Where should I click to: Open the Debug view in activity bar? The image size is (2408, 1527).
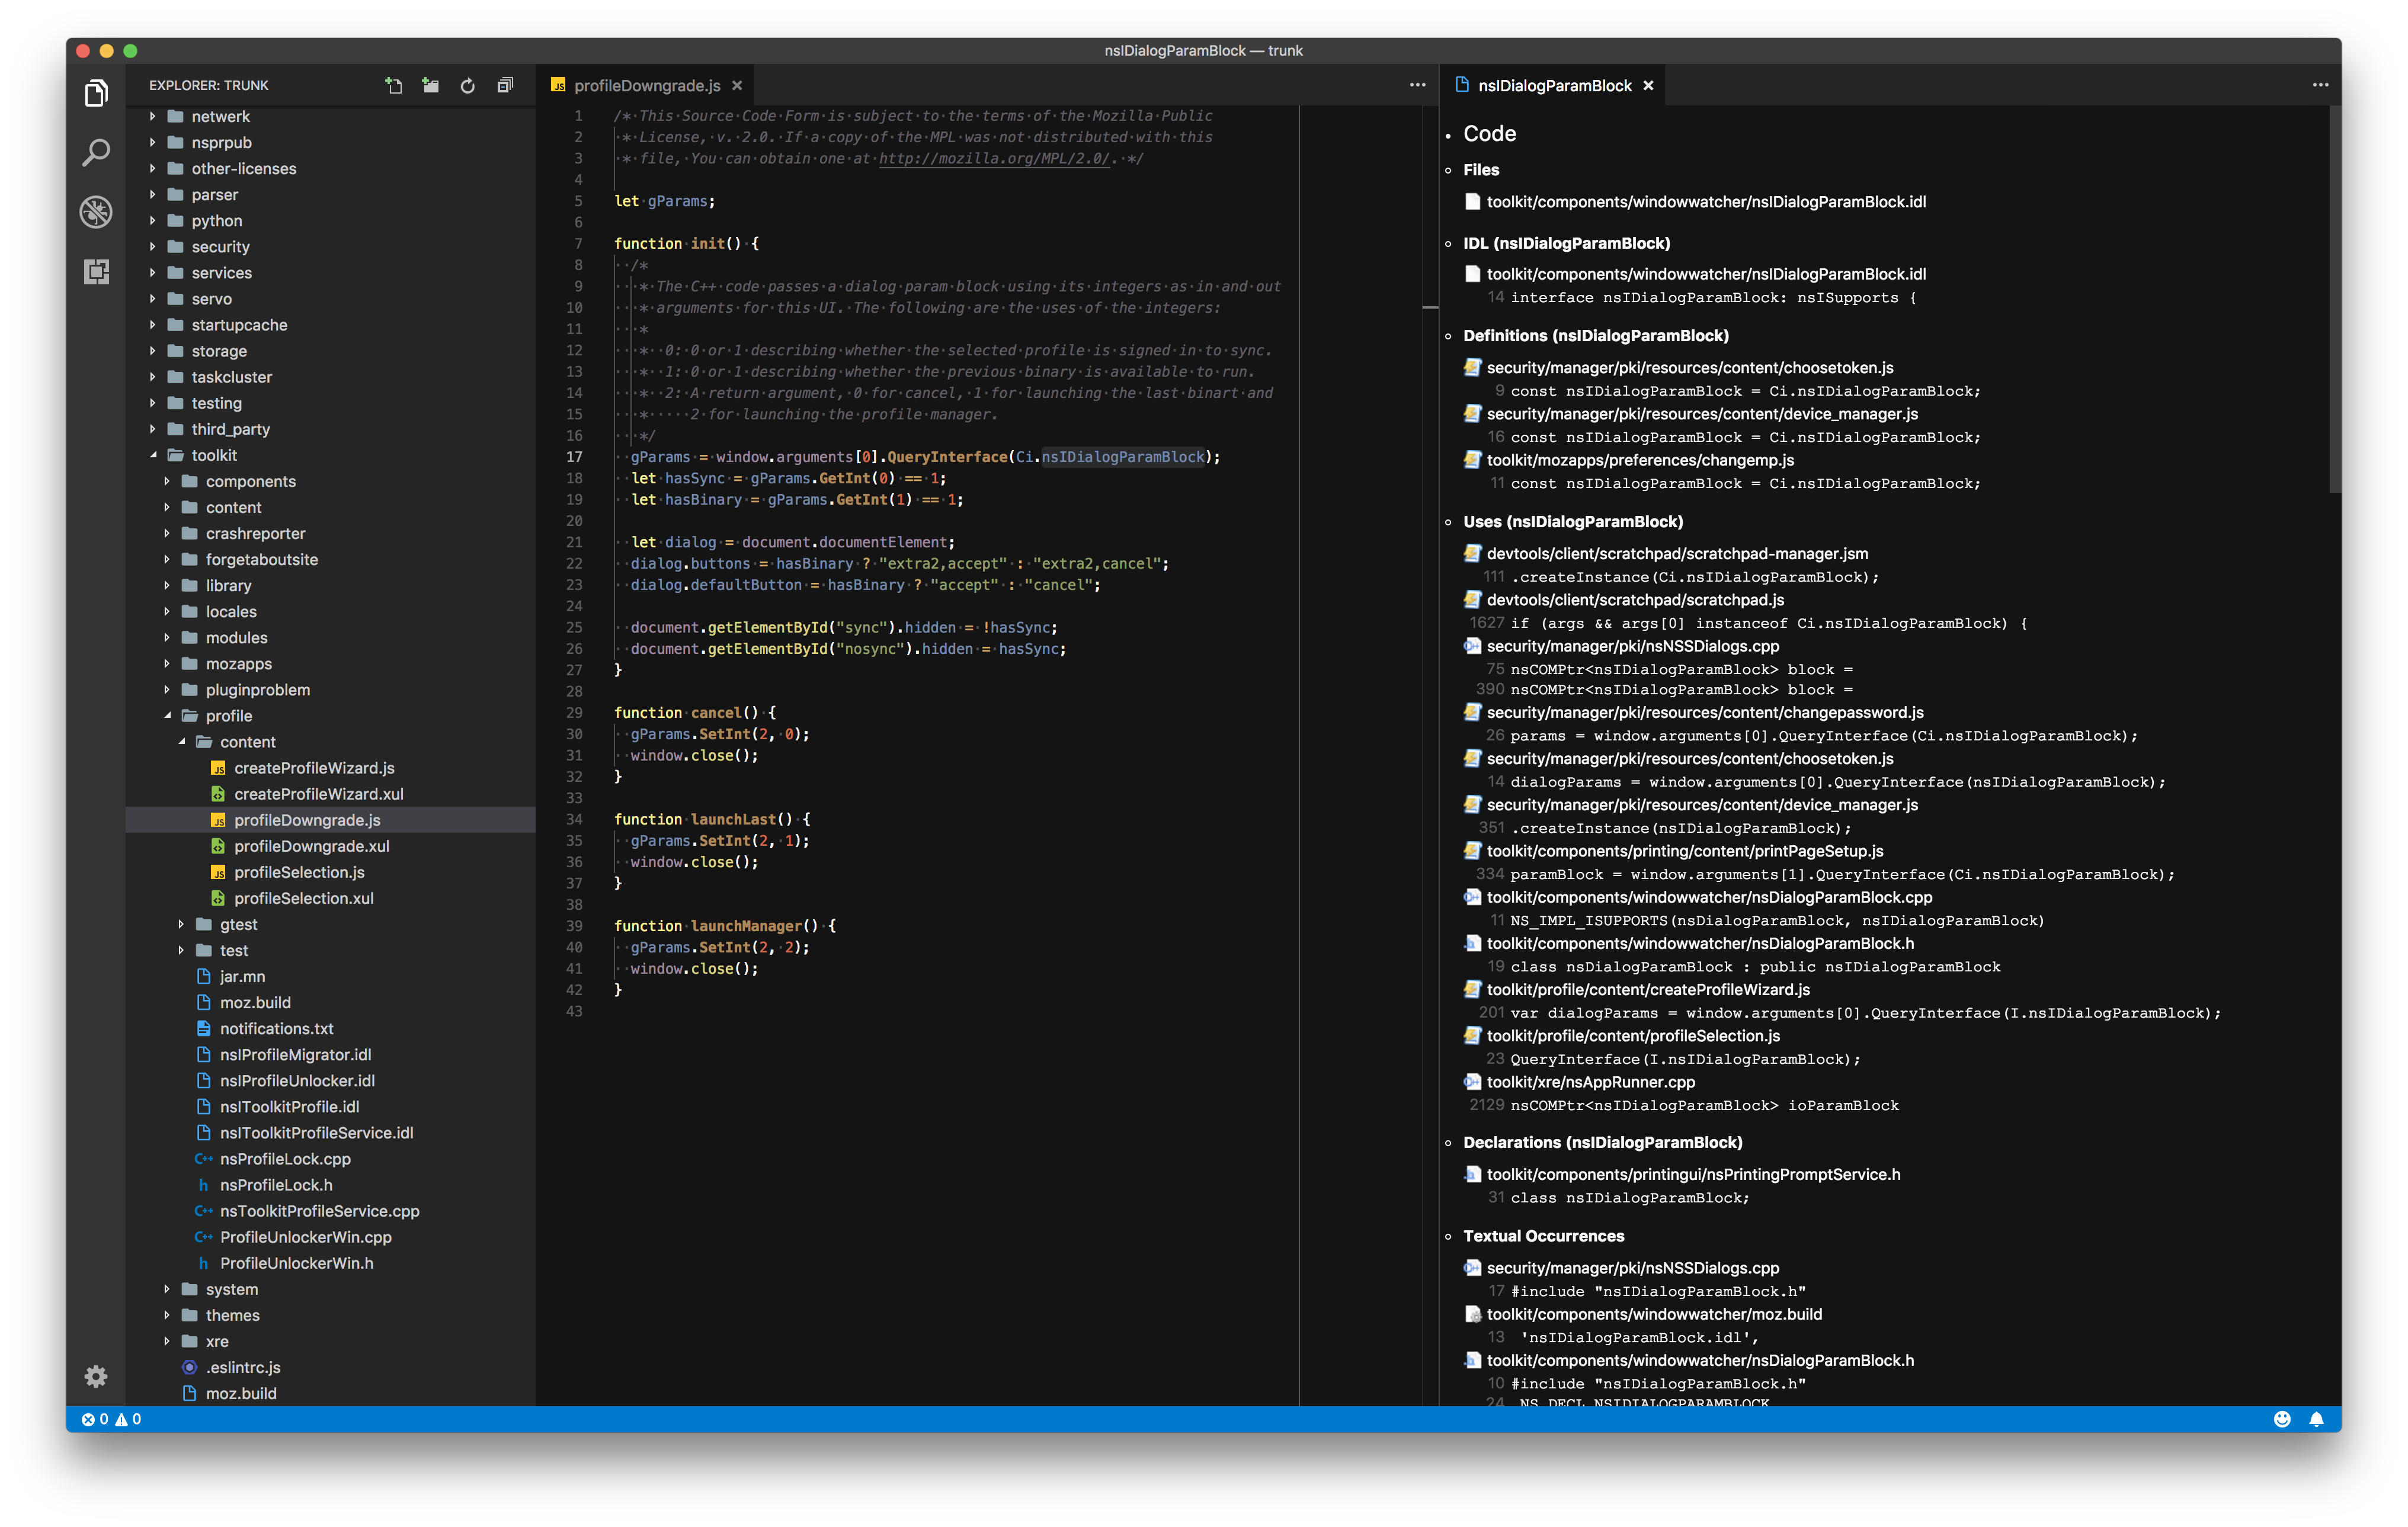[x=96, y=212]
